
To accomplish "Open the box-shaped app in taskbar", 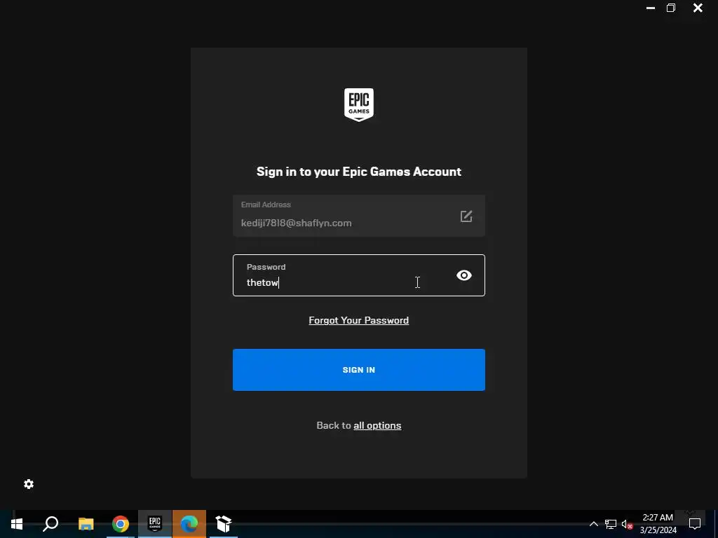I will tap(224, 524).
